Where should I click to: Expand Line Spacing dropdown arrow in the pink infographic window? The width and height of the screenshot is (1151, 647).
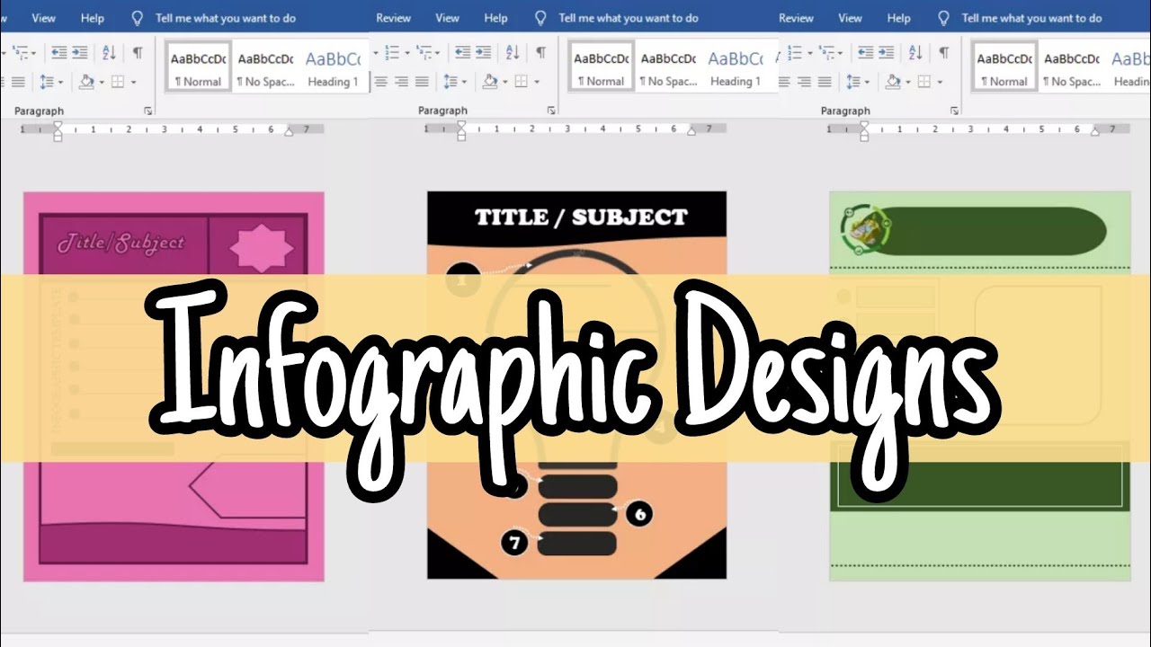point(60,82)
